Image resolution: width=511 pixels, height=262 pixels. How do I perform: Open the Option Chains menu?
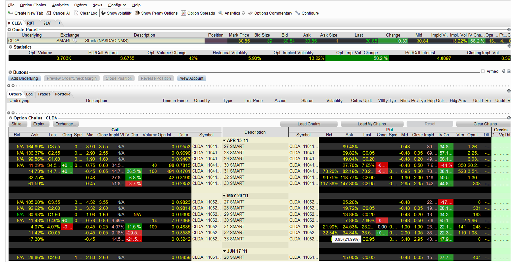tap(33, 5)
